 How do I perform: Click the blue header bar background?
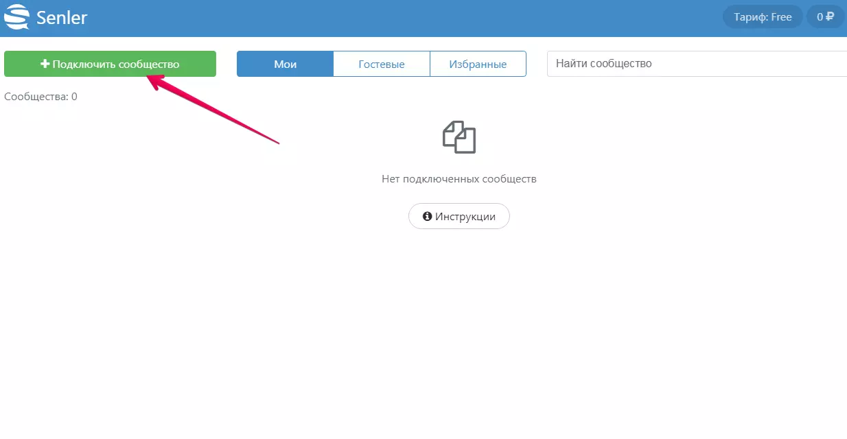tap(412, 19)
